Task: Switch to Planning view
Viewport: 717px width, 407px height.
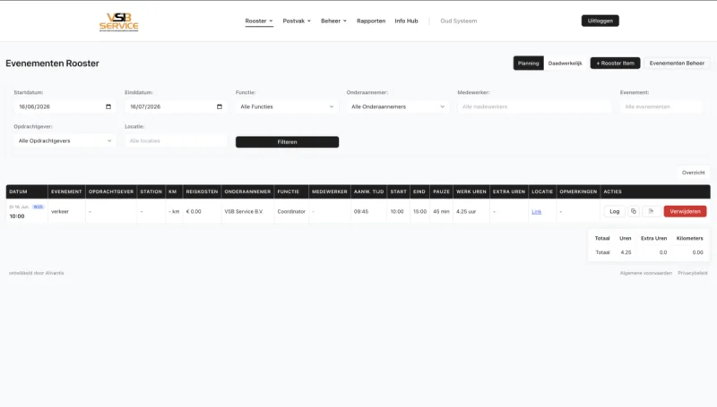Action: coord(528,64)
